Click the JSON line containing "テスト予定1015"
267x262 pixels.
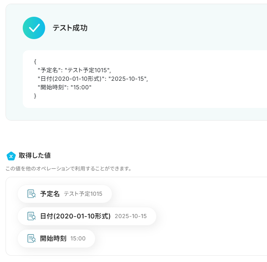pos(74,70)
